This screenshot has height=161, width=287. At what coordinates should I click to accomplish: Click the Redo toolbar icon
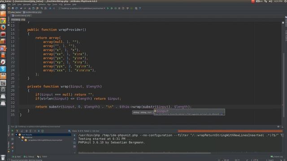pos(25,8)
